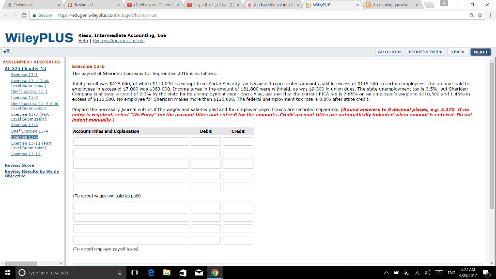Click the Cortana microphone icon

[120, 273]
